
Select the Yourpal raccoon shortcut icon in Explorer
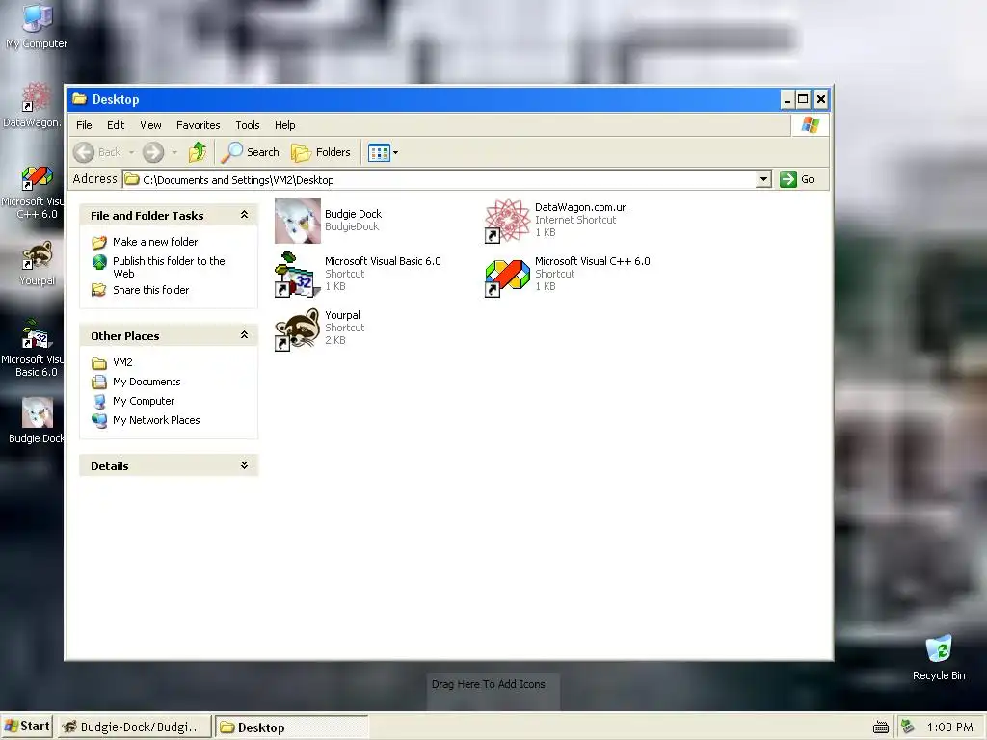[x=298, y=330]
